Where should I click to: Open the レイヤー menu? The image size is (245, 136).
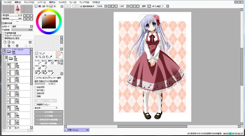tap(41, 2)
